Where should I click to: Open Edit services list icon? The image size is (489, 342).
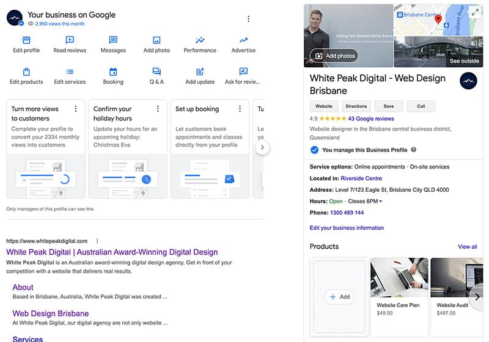click(x=70, y=71)
